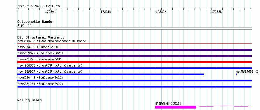Viewport: 260px width, 110px height.
Task: Click the RefSeq Genes track title
Action: 30,100
